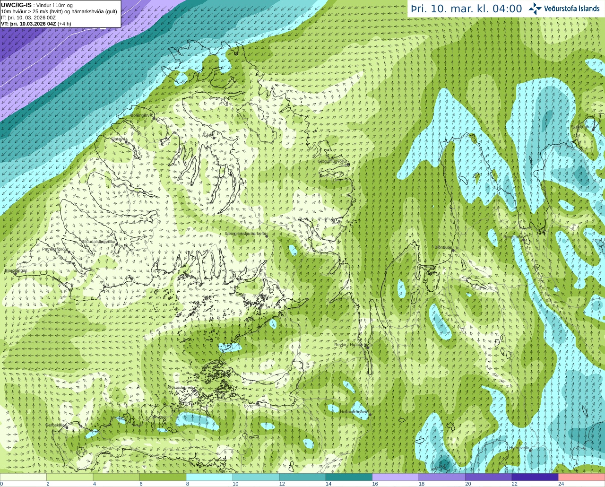The width and height of the screenshot is (605, 487).
Task: Click the 10–12 m/s turquoise legend swatch
Action: (256, 477)
